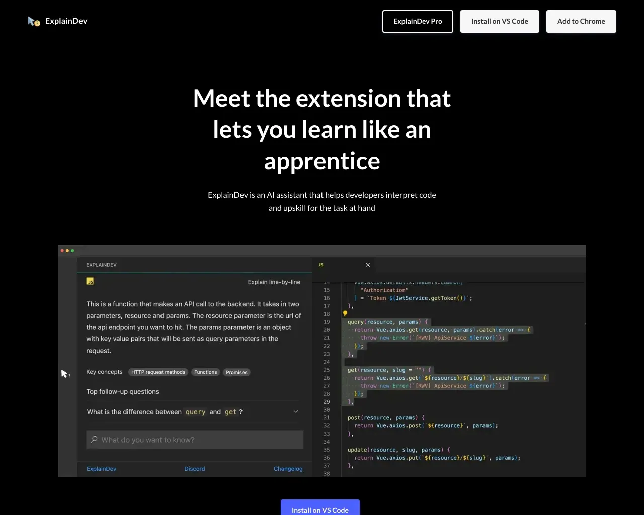Click the ExplainDev cursor logo icon
This screenshot has height=515, width=644.
[34, 21]
